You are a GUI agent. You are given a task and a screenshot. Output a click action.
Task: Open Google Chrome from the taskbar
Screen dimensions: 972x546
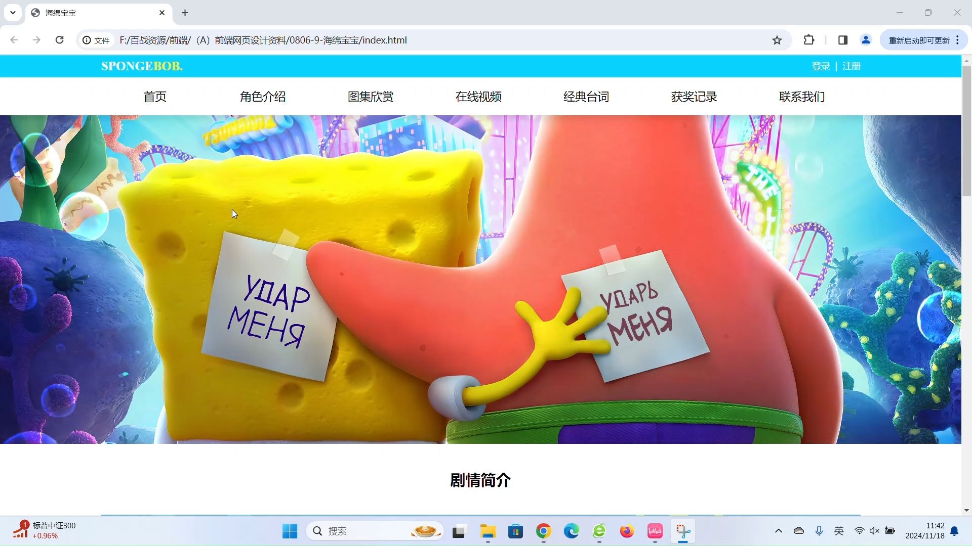[x=544, y=531]
